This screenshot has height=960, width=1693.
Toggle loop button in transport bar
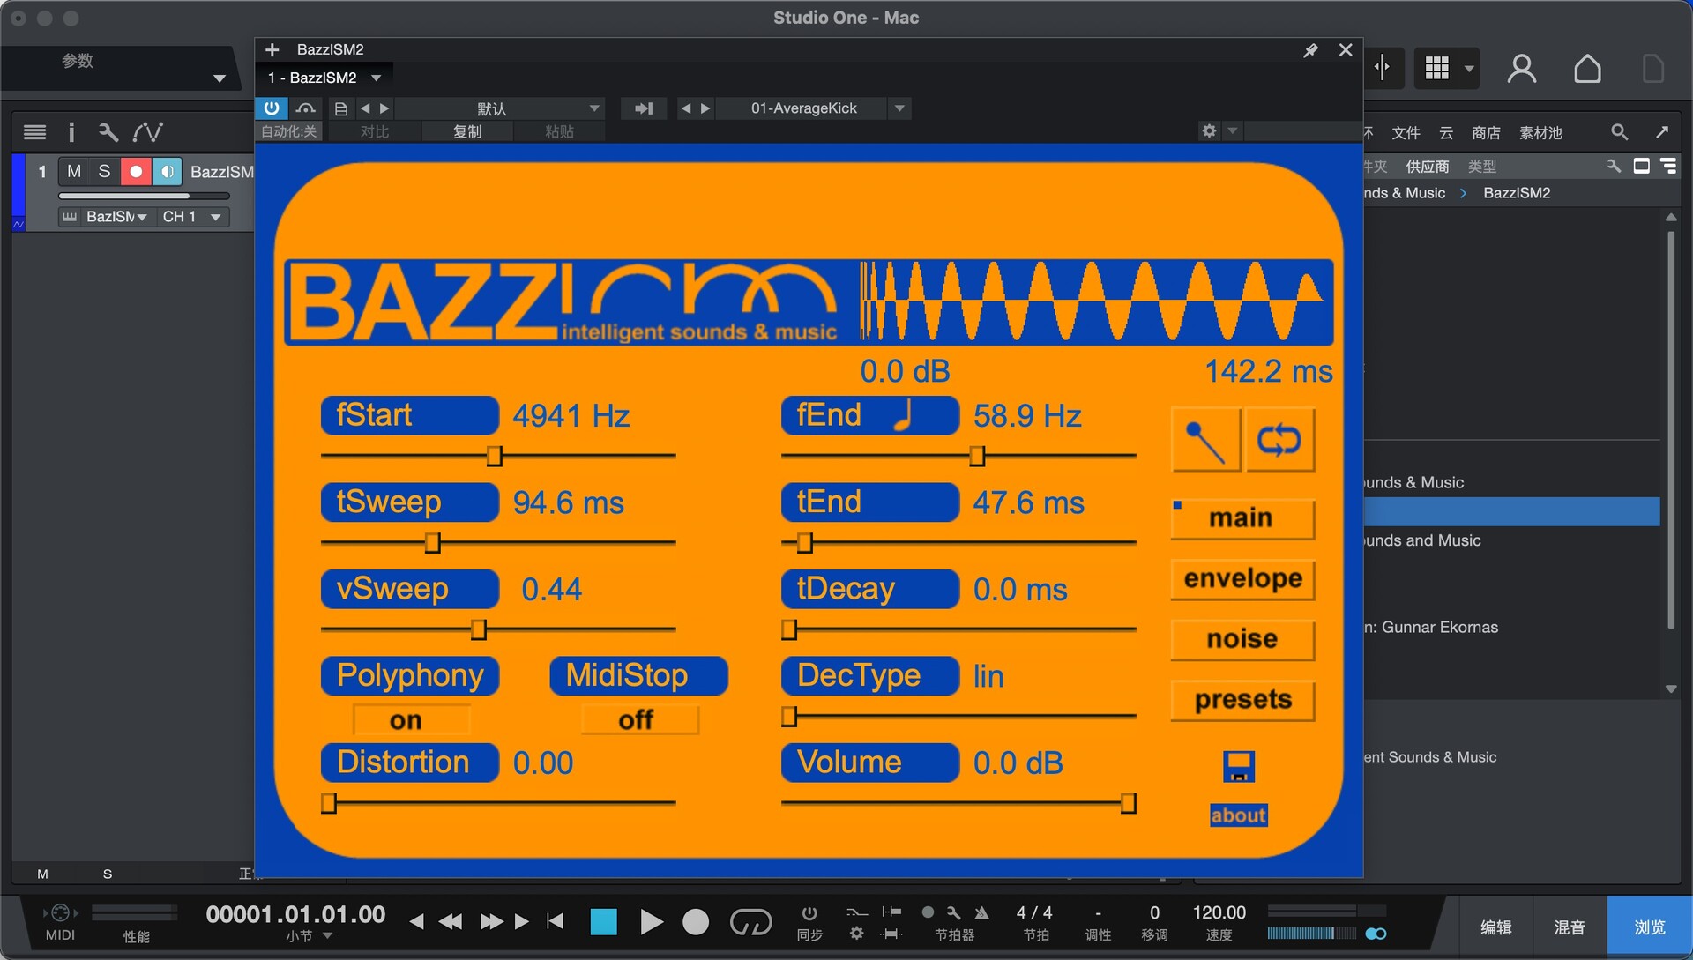(x=750, y=922)
